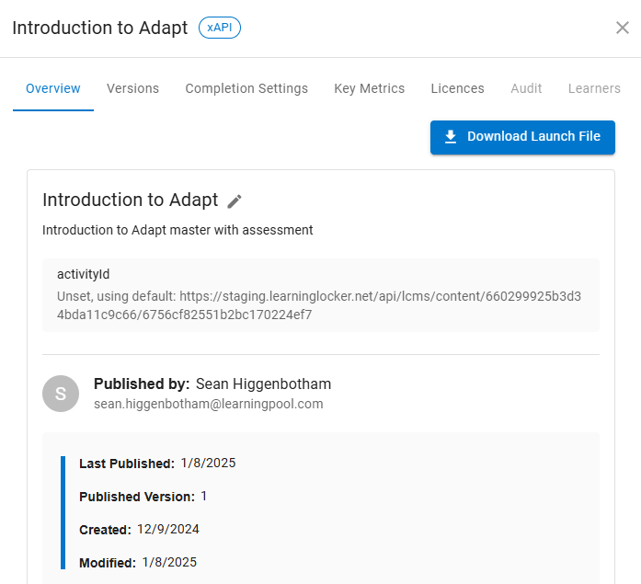
Task: Open the Completion Settings tab
Action: pyautogui.click(x=246, y=89)
